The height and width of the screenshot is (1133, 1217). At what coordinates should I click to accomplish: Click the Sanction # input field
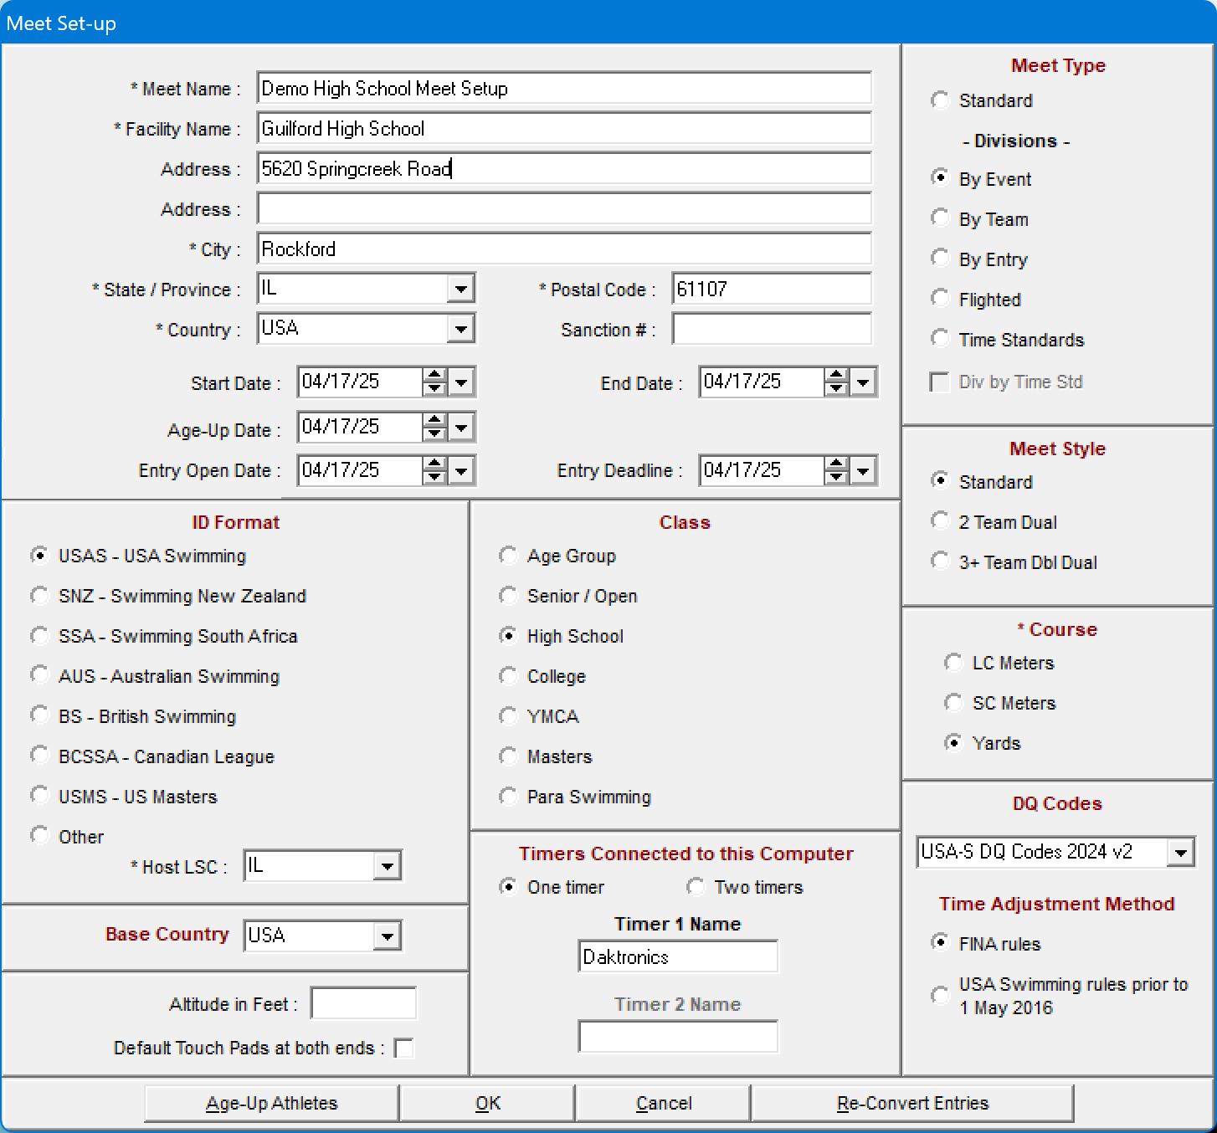(770, 329)
